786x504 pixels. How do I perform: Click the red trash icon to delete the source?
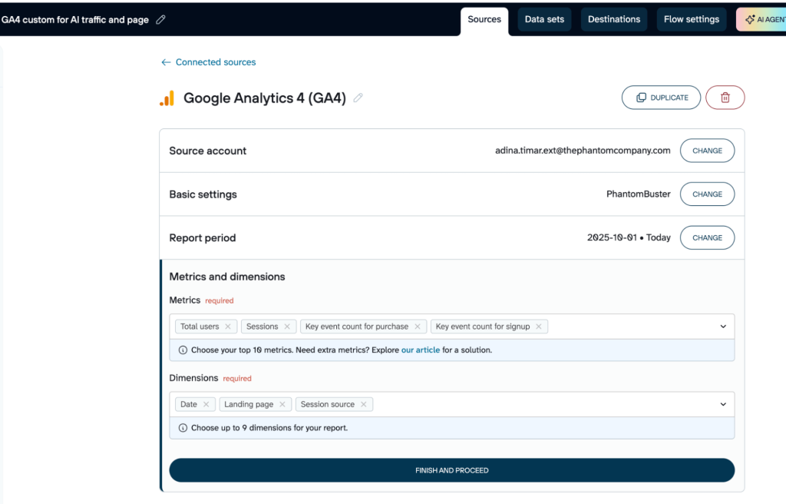725,97
